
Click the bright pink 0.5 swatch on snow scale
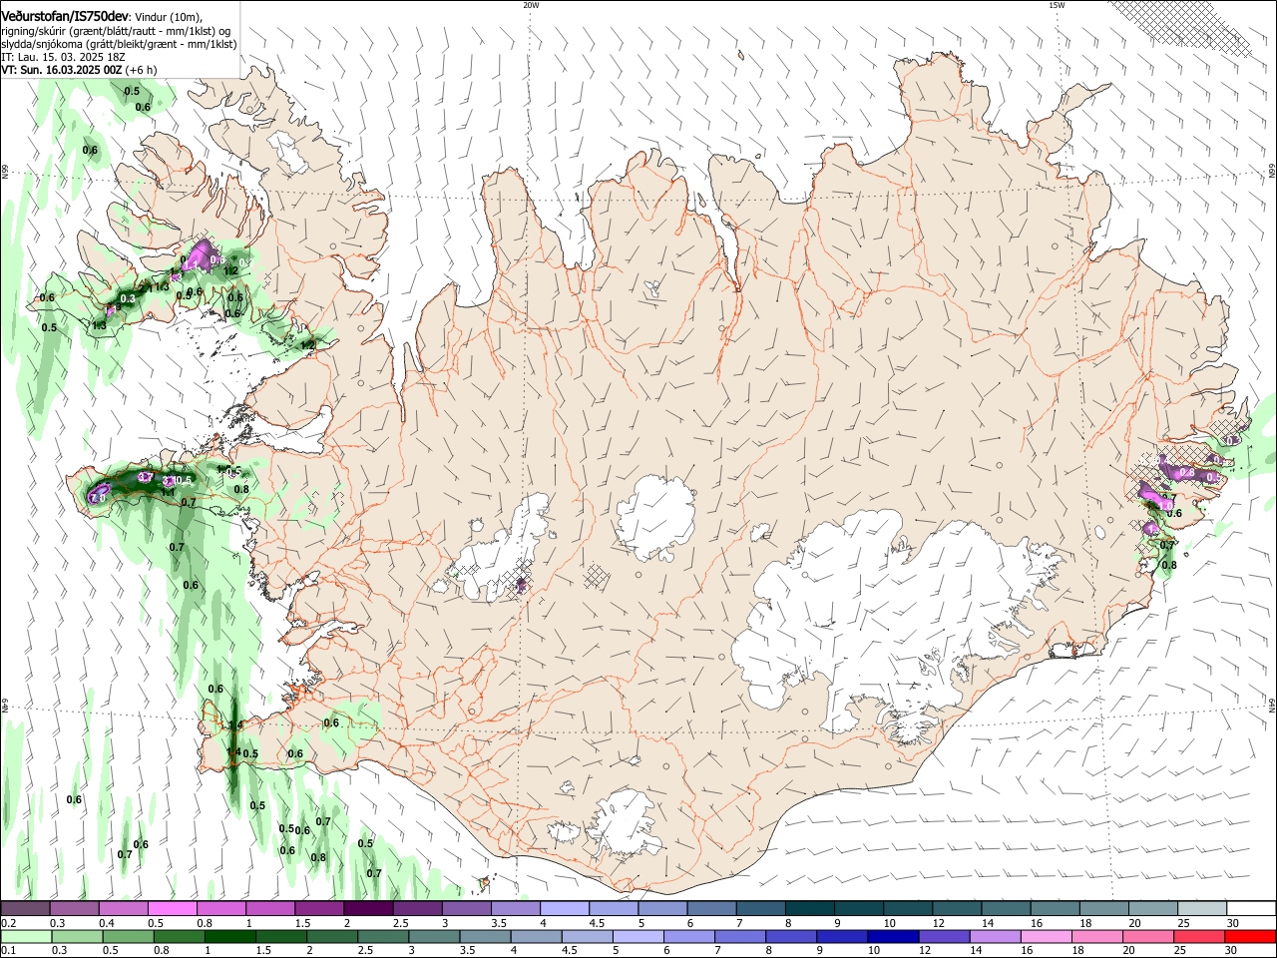tap(172, 909)
